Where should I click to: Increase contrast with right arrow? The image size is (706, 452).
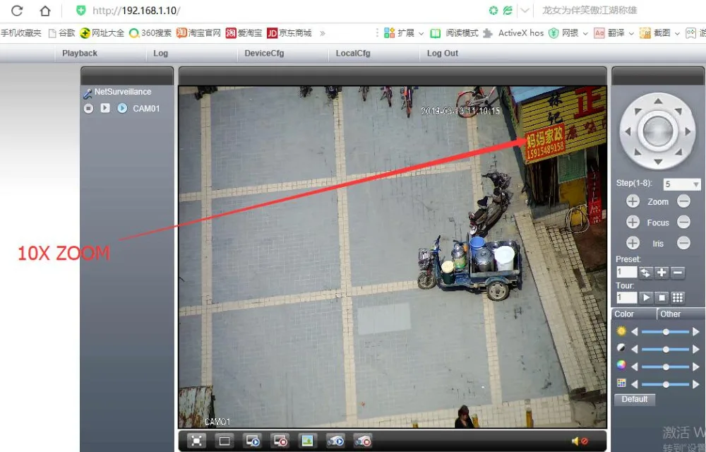[695, 350]
